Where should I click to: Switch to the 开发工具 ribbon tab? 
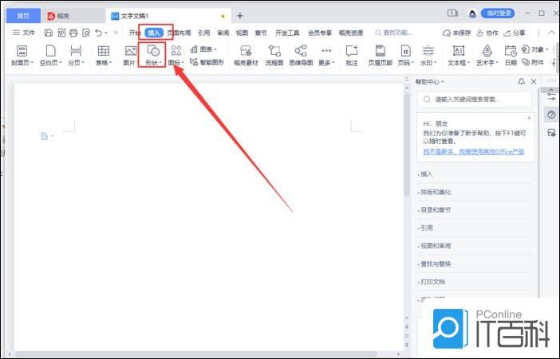point(287,33)
